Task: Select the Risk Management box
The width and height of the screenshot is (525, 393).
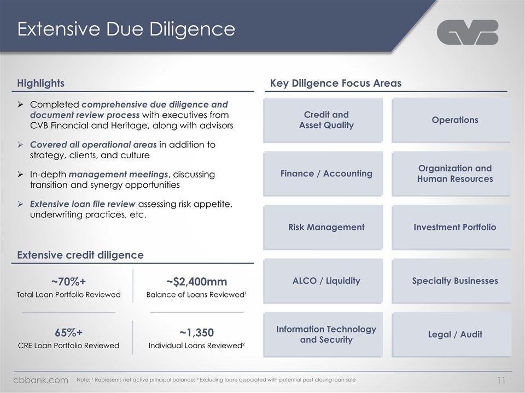Action: pos(326,227)
